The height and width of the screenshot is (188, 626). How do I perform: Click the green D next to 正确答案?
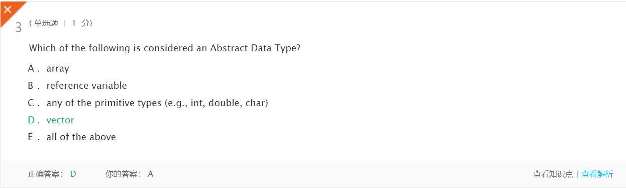tap(73, 174)
